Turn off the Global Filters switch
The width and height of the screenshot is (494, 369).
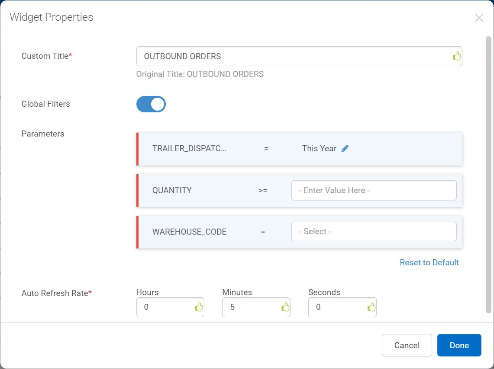(x=151, y=104)
